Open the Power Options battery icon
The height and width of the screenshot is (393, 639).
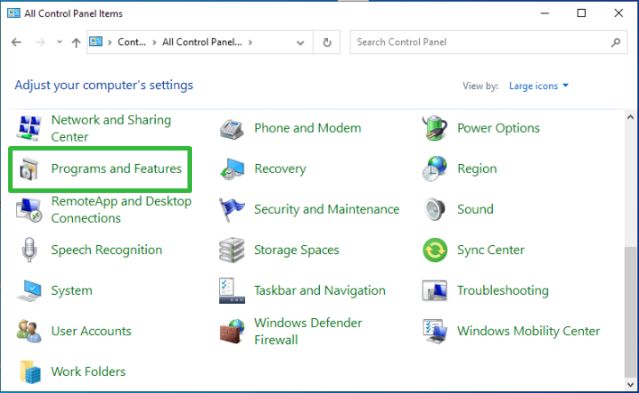click(x=434, y=128)
